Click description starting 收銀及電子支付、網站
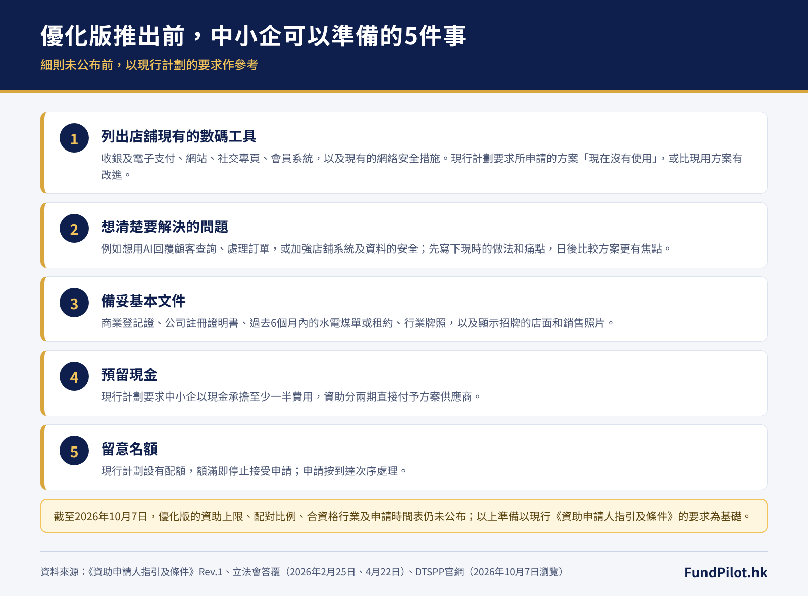 (x=422, y=166)
